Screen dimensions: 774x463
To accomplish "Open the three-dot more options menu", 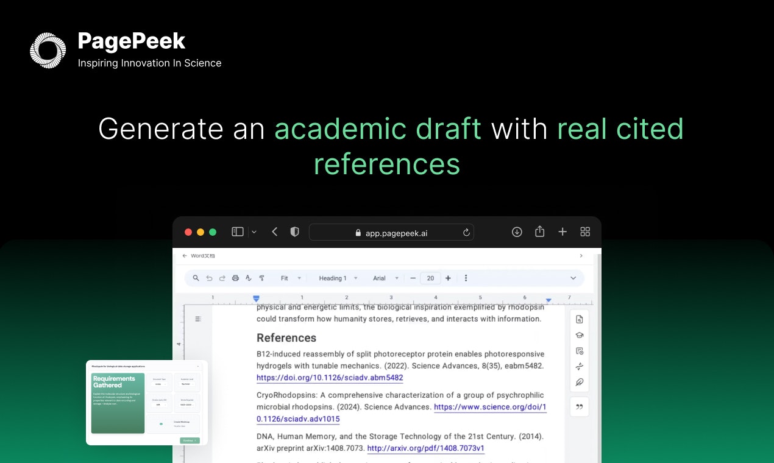I will click(x=466, y=277).
